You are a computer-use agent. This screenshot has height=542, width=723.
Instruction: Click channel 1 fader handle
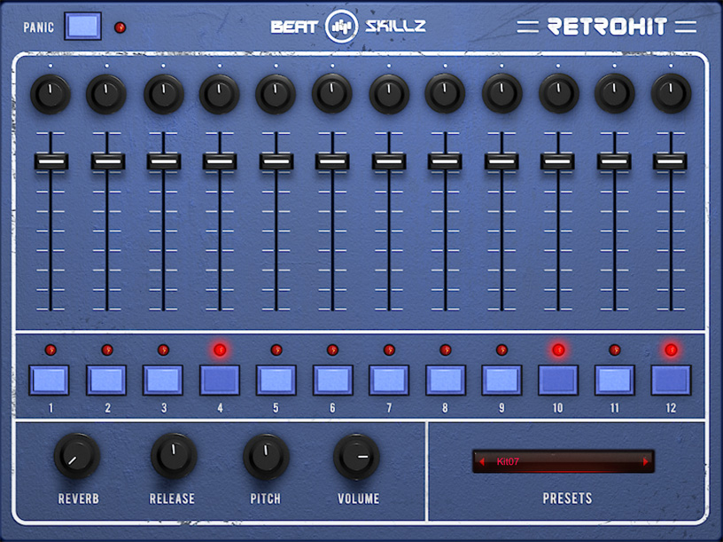pos(51,161)
